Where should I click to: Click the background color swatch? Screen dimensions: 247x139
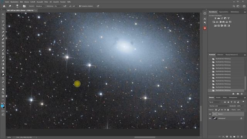4,107
